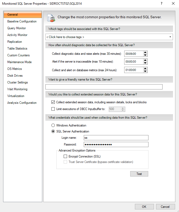Enable Limit executions of DBCC Inputbuffer

(53, 109)
